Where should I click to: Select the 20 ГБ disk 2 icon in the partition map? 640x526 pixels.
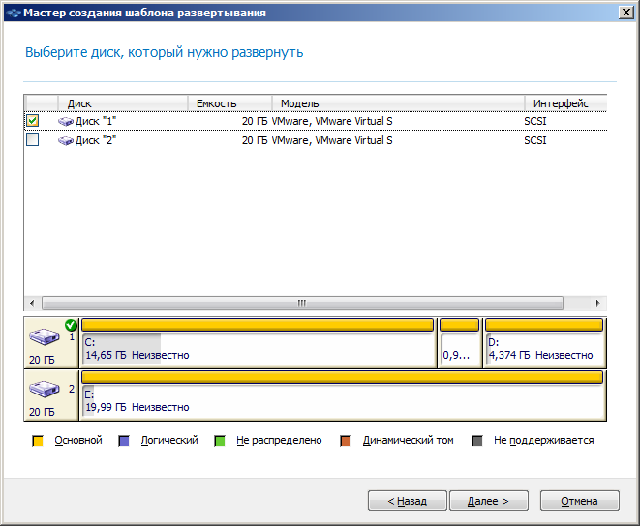(45, 389)
